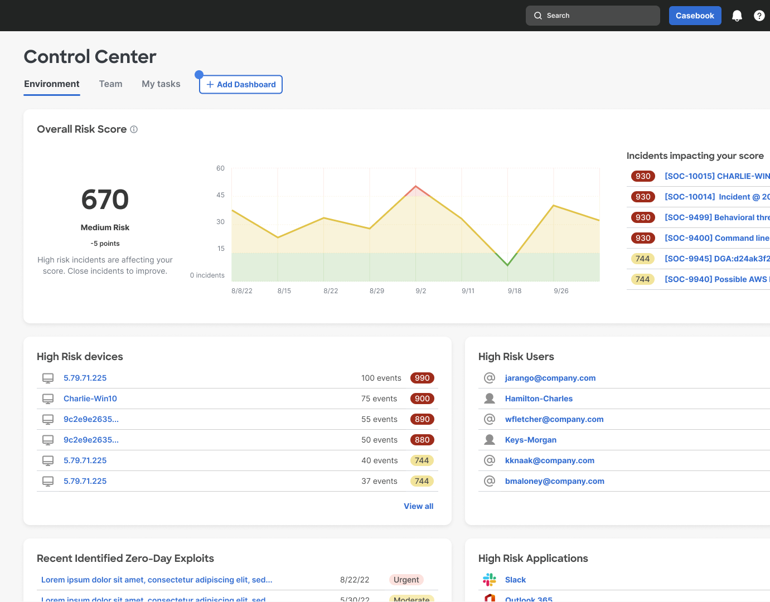The image size is (770, 602).
Task: Open incident SOC-10014
Action: 717,197
